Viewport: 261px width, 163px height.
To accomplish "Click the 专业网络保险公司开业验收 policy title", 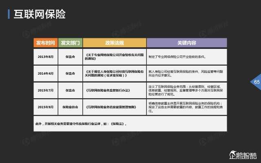I will coord(114,57).
